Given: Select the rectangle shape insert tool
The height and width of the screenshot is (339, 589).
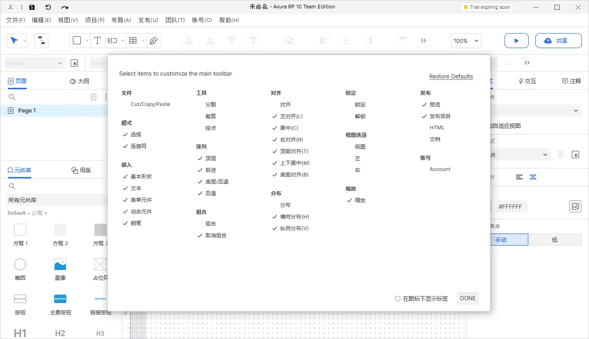Looking at the screenshot, I should coord(77,41).
